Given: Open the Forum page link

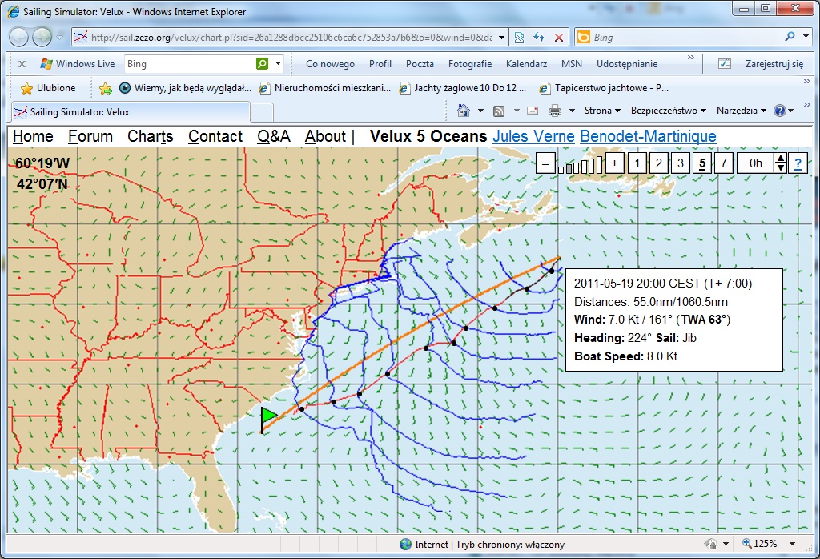Looking at the screenshot, I should coord(90,136).
